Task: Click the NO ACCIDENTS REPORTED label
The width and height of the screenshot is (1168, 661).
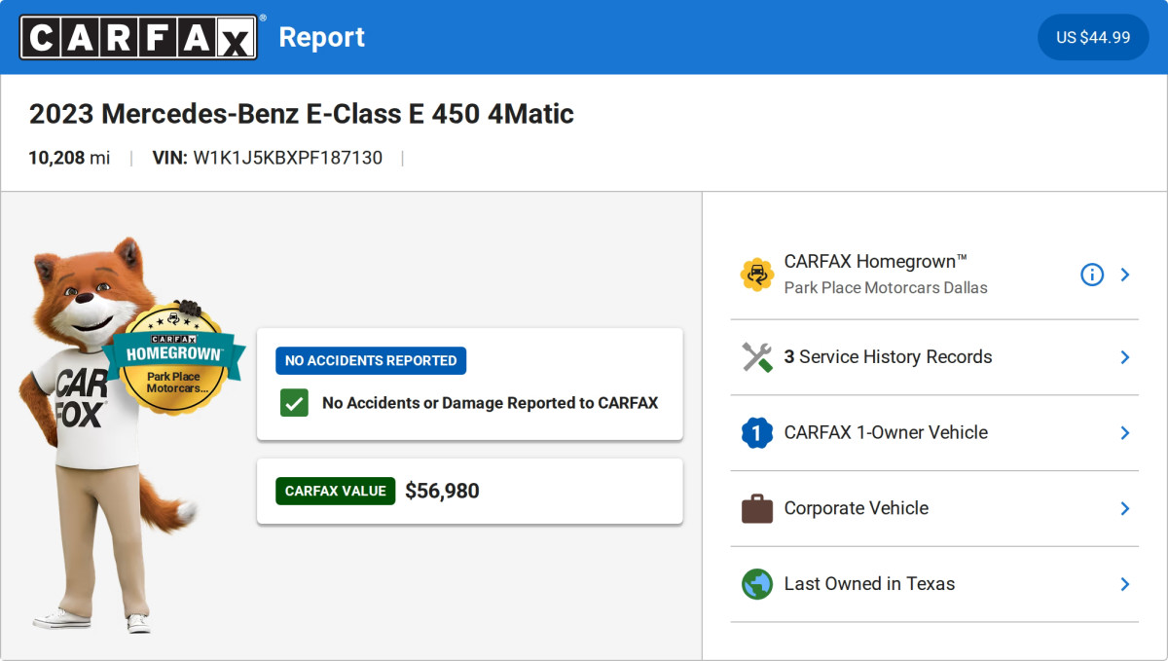Action: (371, 360)
